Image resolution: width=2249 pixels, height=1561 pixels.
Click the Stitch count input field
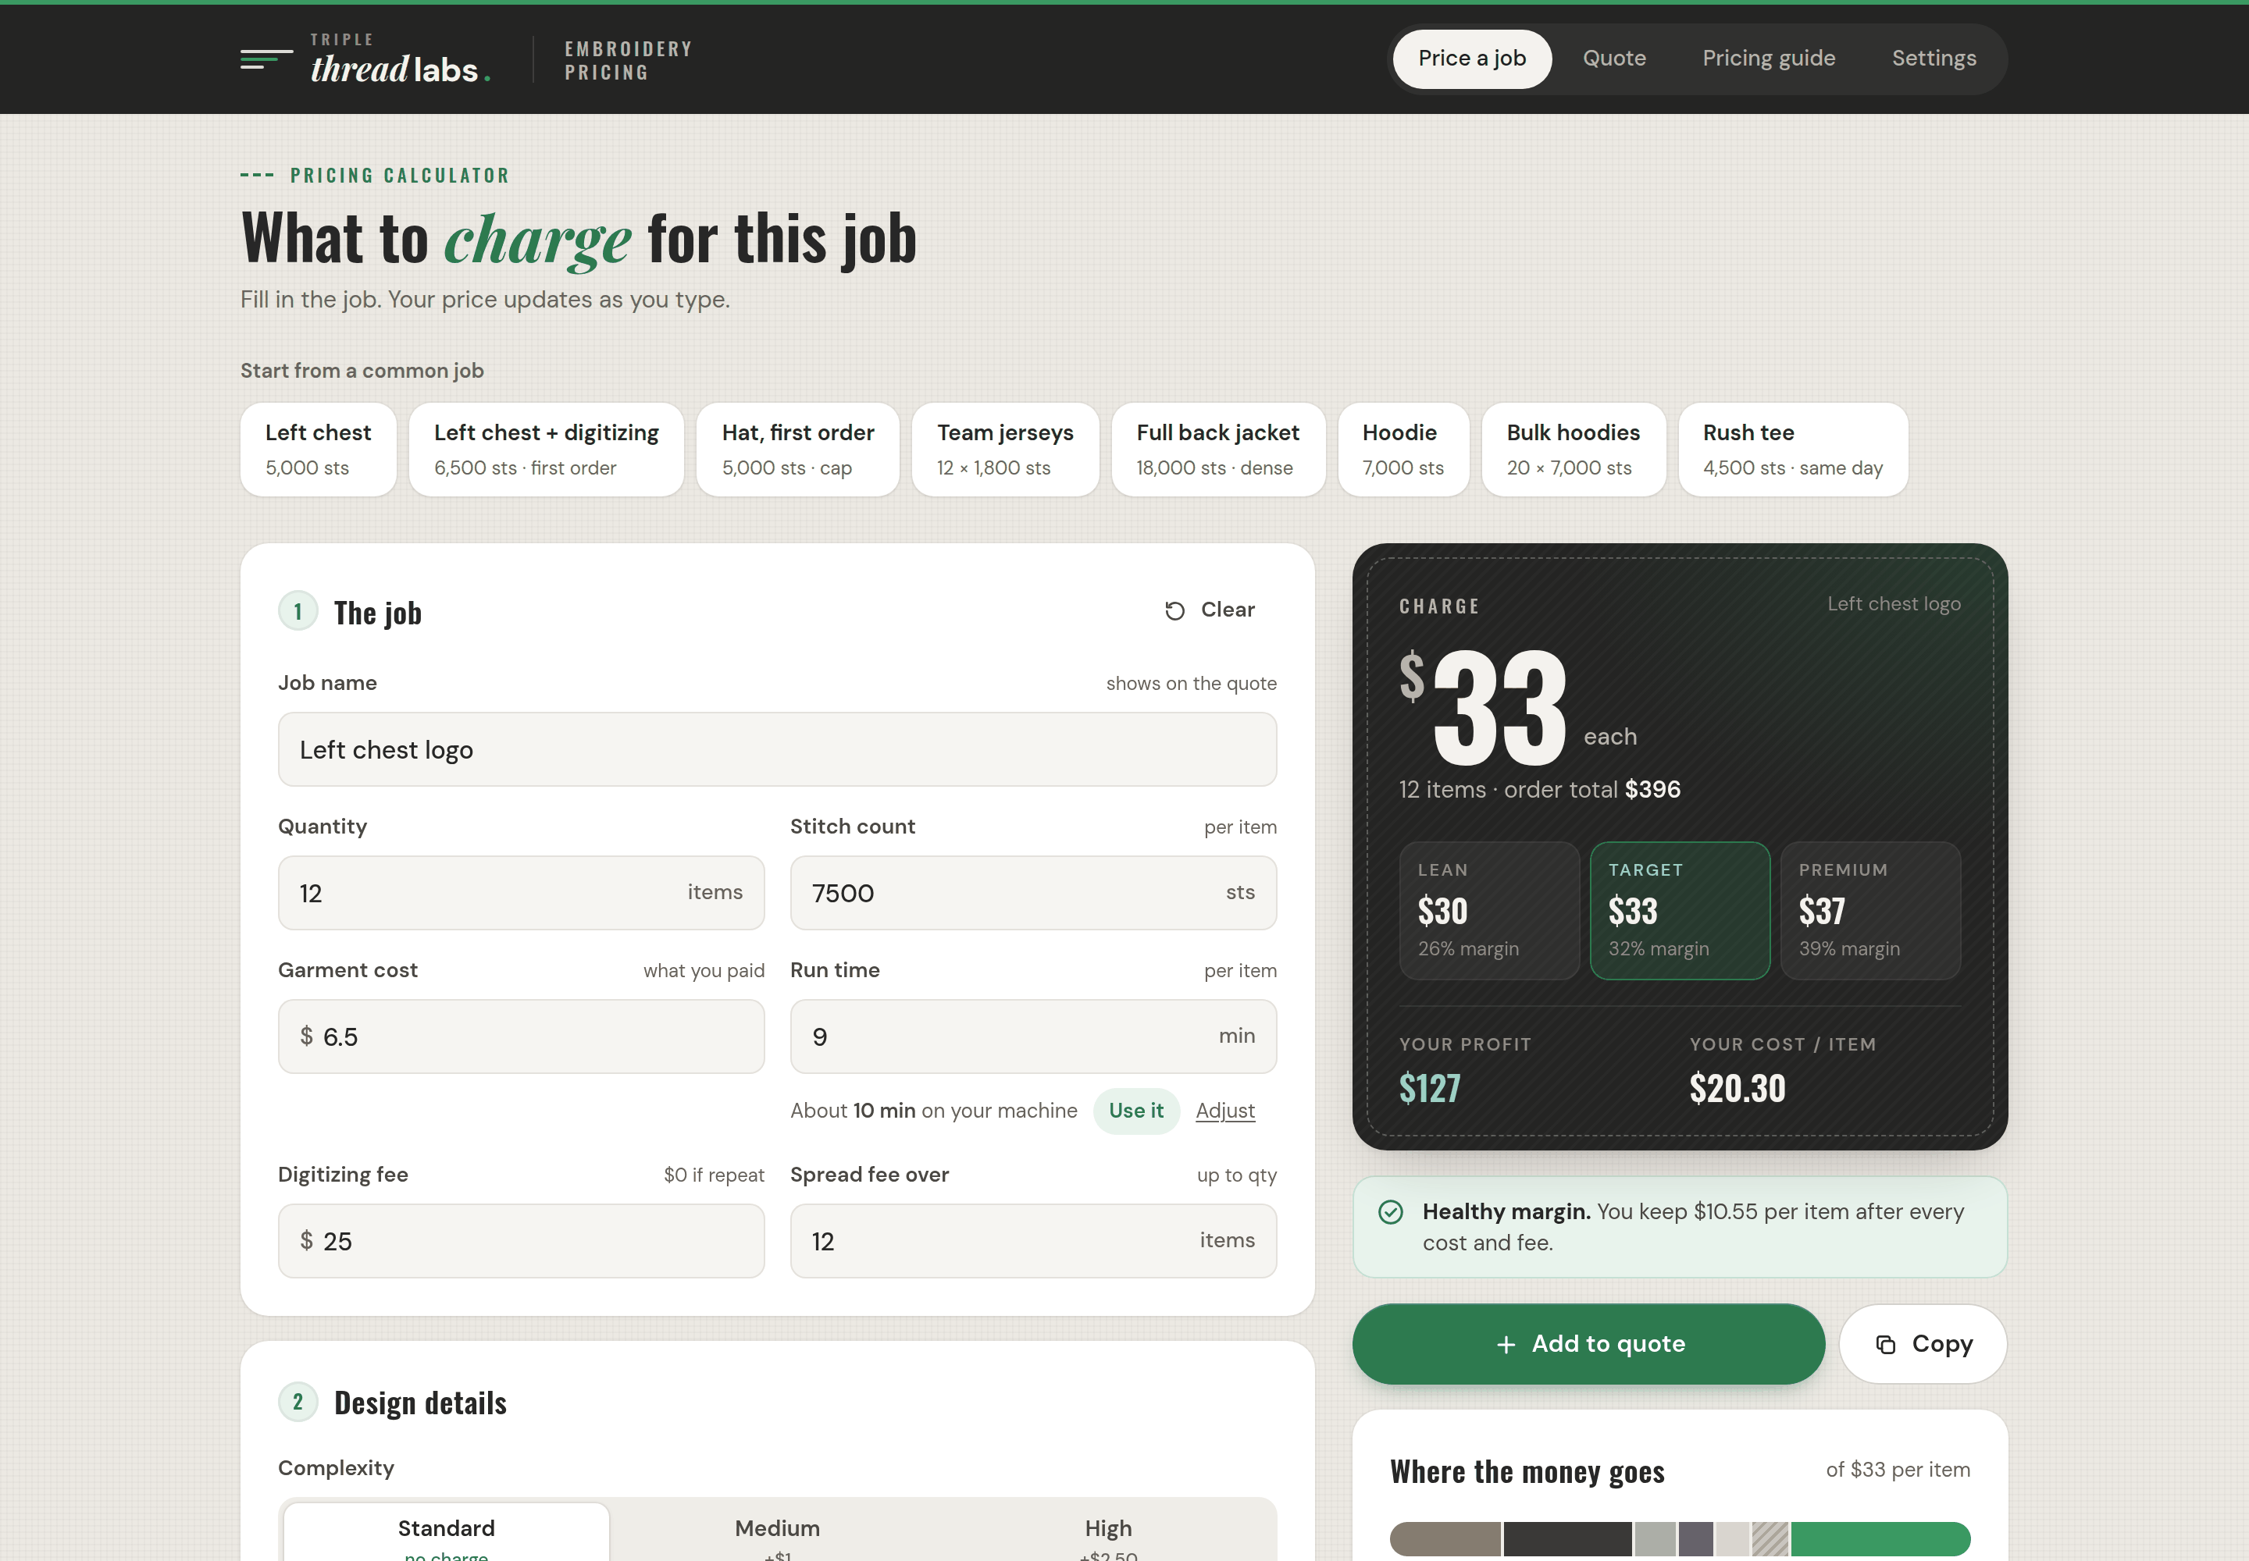coord(1032,893)
